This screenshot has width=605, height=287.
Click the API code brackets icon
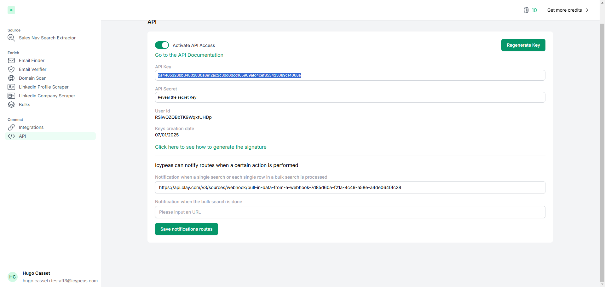pos(11,136)
